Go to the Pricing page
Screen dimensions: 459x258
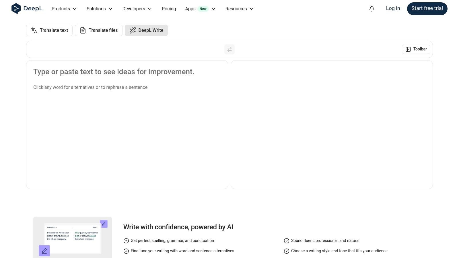169,9
